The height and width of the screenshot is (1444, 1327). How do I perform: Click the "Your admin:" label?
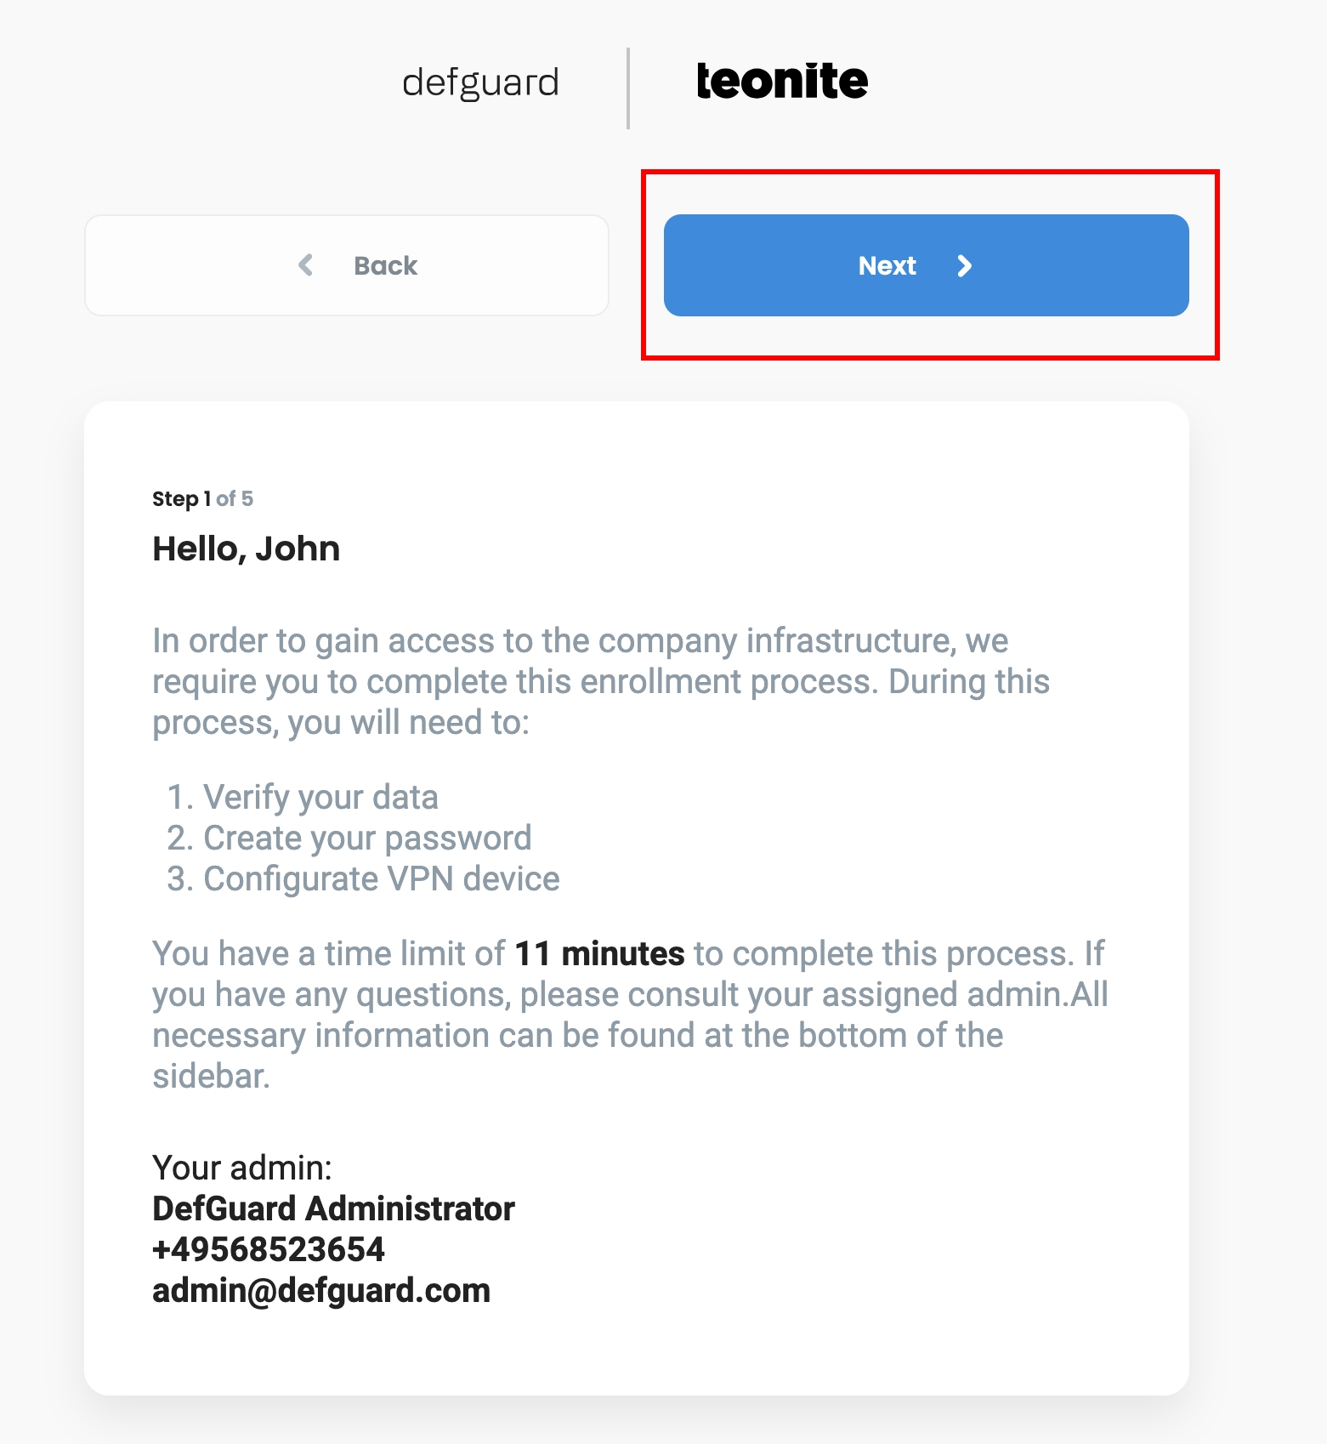coord(242,1168)
